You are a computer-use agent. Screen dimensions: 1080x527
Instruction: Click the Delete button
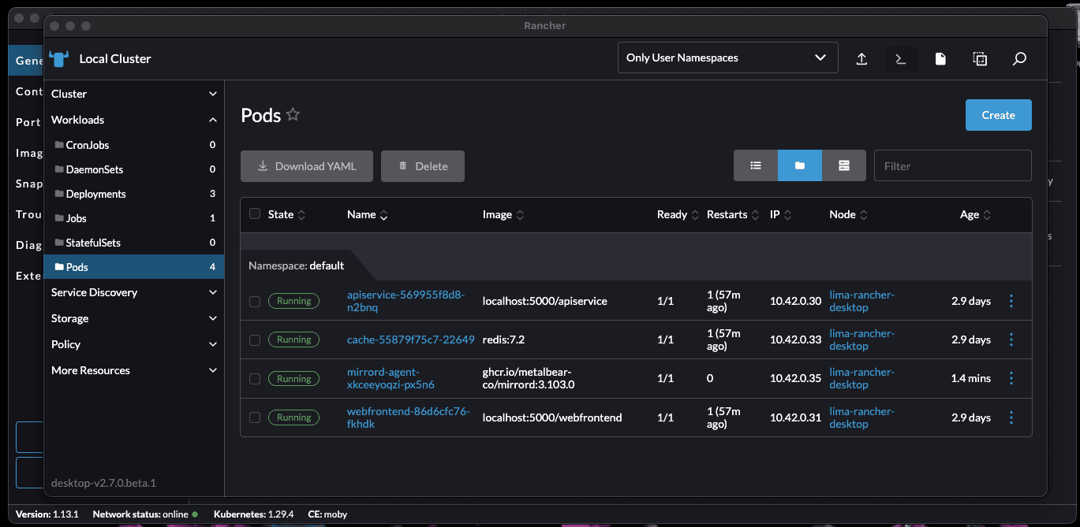tap(423, 166)
